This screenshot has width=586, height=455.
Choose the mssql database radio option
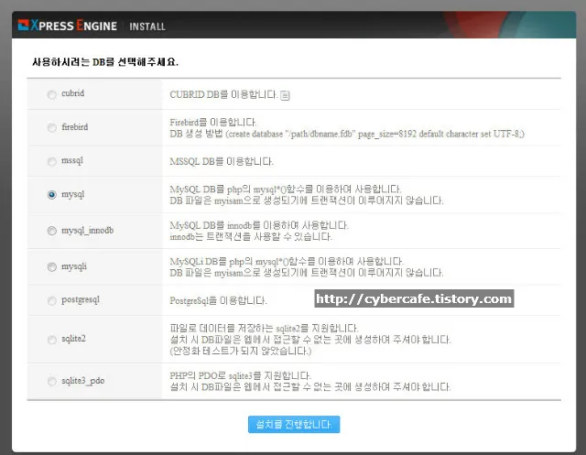tap(51, 161)
